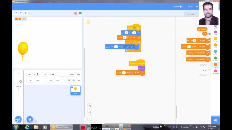Open امتیاز dropdown on script's set block
Viewport: 232px width, 130px height.
click(x=133, y=38)
